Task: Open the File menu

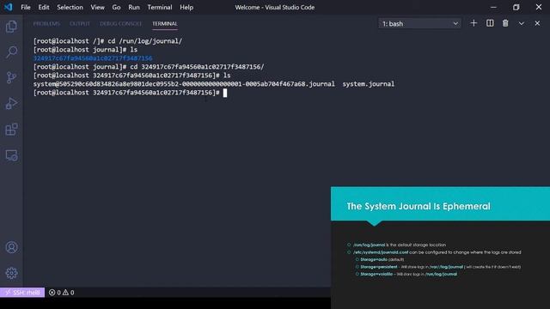Action: pos(26,8)
